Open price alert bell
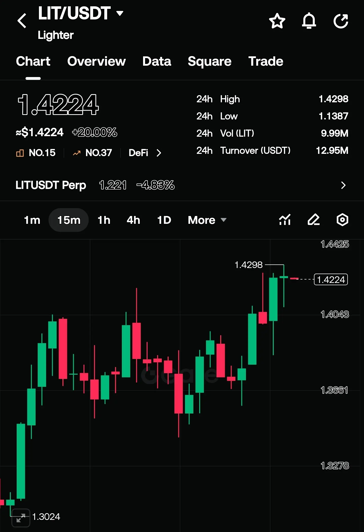364x532 pixels. point(309,21)
